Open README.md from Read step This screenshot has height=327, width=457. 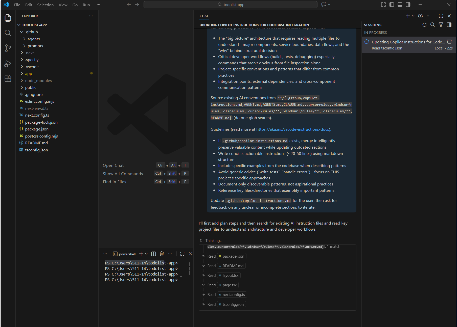[x=231, y=266]
